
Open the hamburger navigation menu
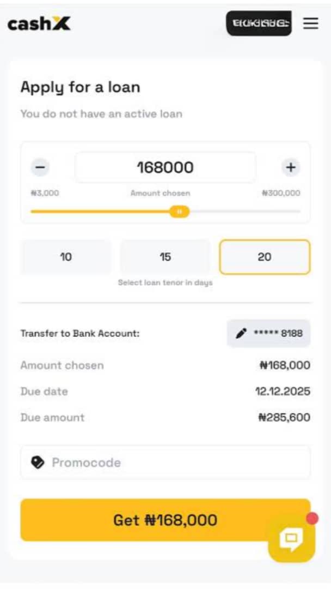pos(311,23)
